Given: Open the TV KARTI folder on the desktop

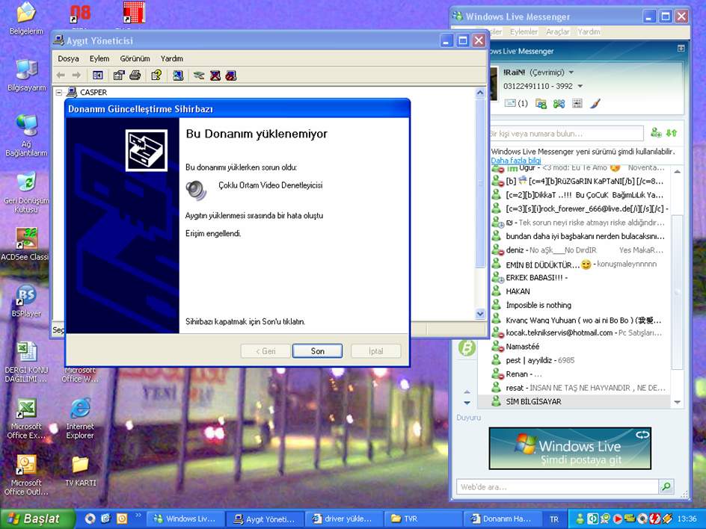Looking at the screenshot, I should [x=80, y=471].
